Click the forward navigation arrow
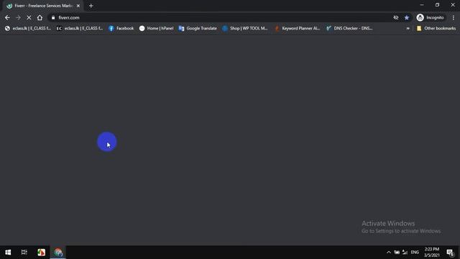 pos(18,17)
